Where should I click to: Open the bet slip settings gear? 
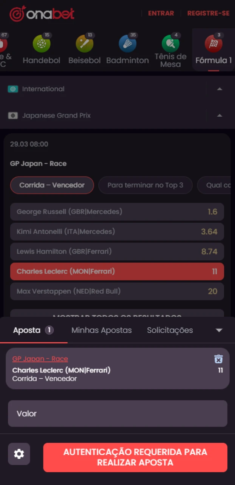coord(19,454)
